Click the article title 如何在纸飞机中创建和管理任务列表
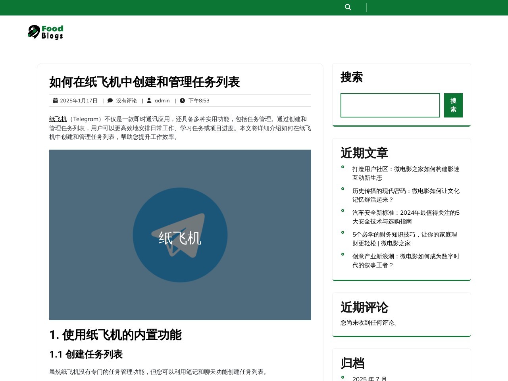The width and height of the screenshot is (508, 381). pos(144,82)
